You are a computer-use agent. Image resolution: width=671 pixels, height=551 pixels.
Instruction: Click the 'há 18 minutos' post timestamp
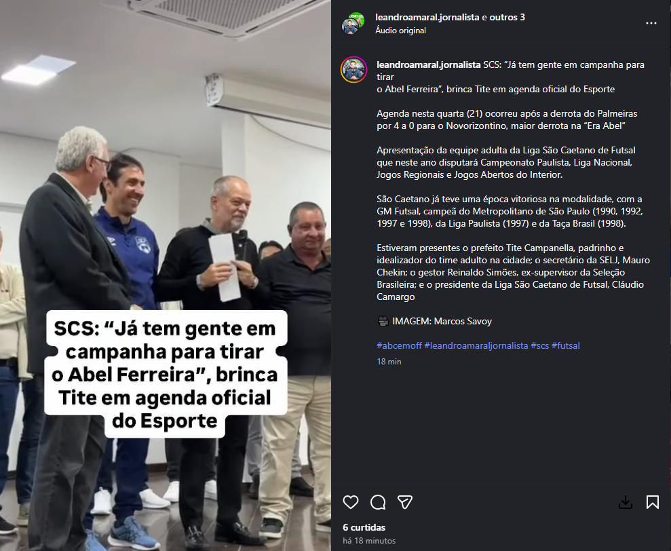[369, 541]
